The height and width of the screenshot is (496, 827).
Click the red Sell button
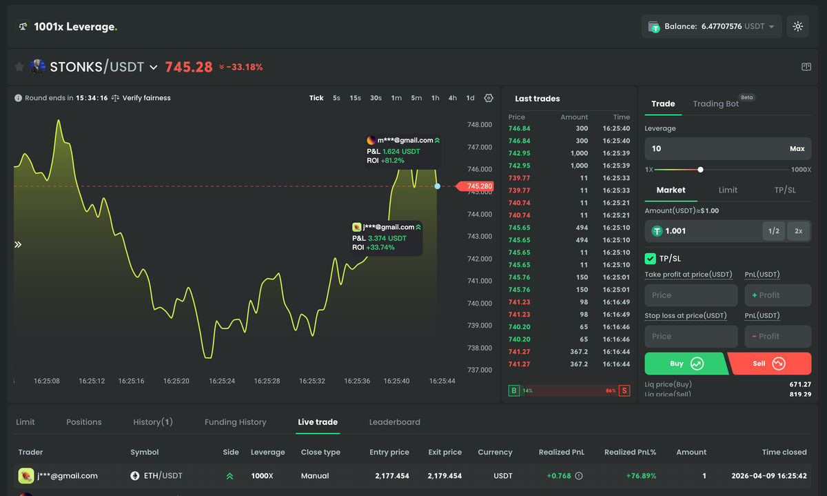pos(770,364)
